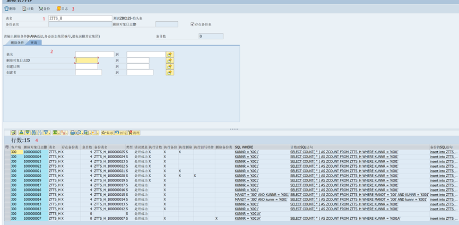Click the 表名 field containing ZTTS_H
This screenshot has height=225, width=459.
(x=80, y=19)
